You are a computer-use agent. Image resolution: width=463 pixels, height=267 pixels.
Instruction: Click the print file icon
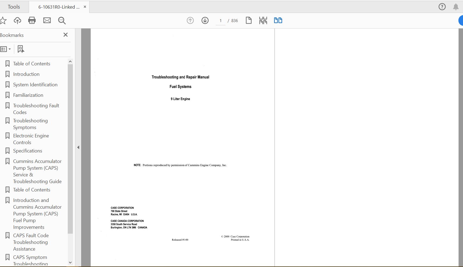32,20
